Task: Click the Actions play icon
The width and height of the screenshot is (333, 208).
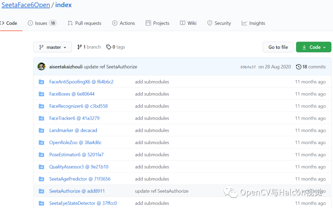Action: (115, 23)
